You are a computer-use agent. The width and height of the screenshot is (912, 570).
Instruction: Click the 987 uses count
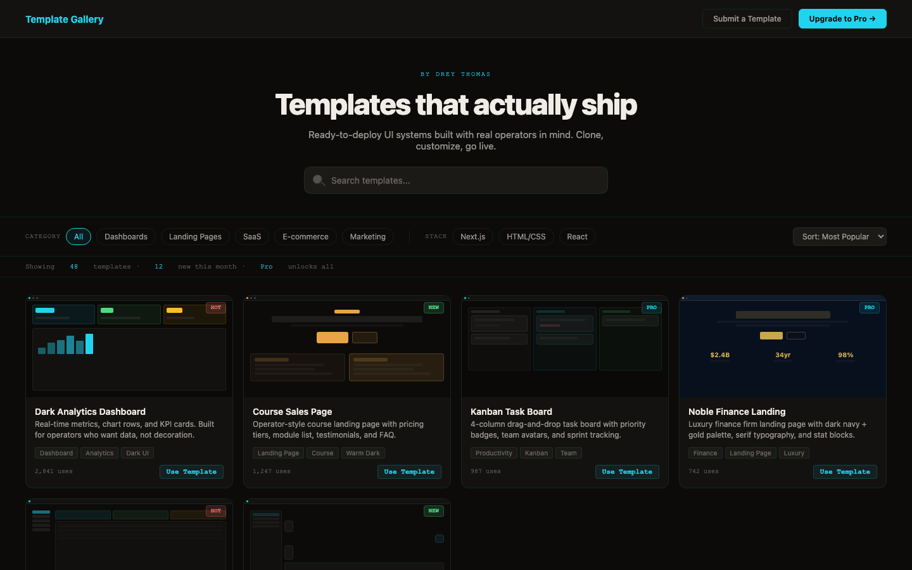(x=486, y=471)
